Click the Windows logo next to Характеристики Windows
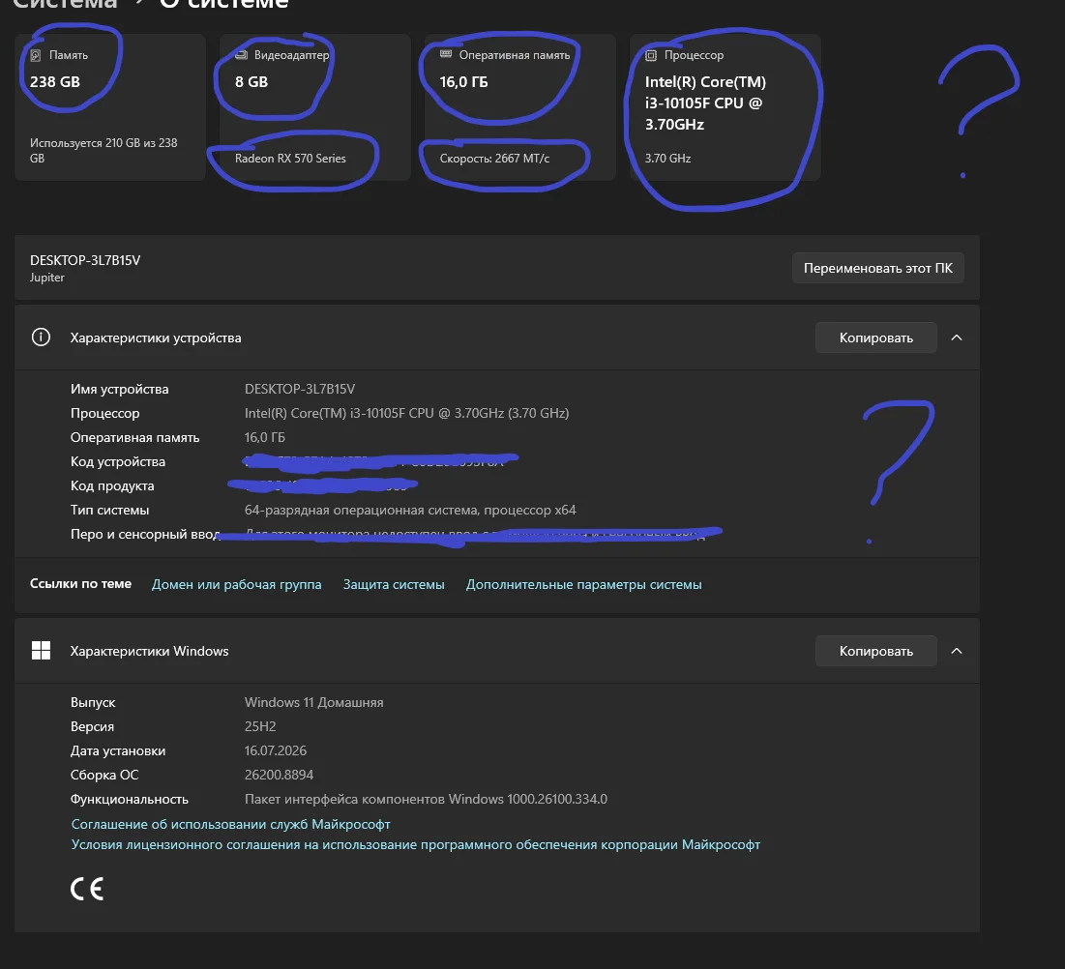The height and width of the screenshot is (969, 1065). 41,651
